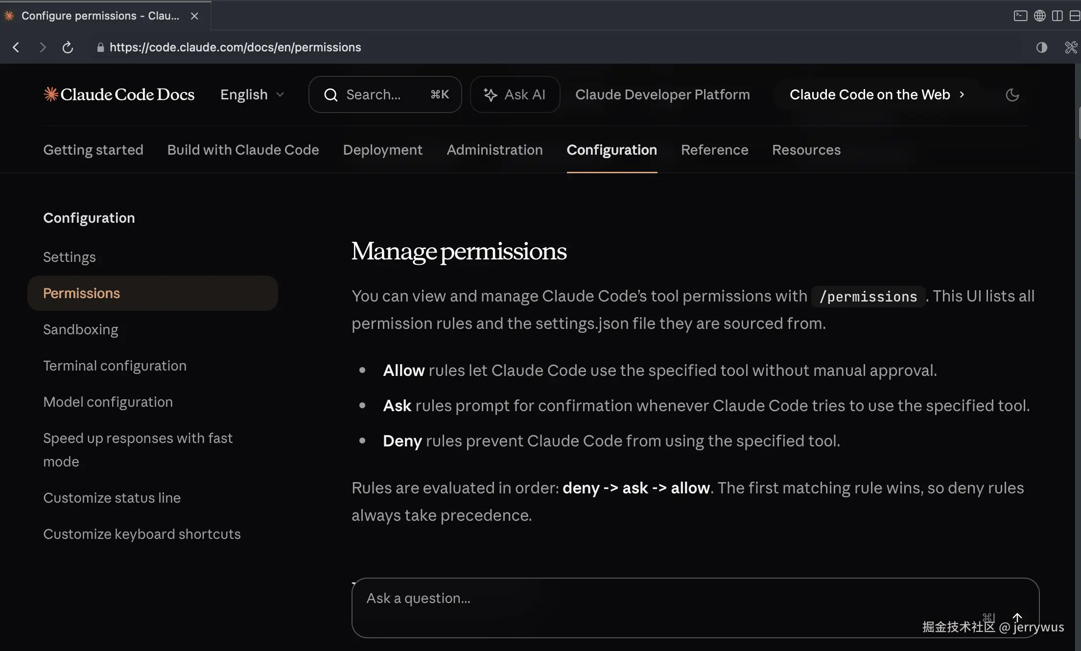Screen dimensions: 1081x651
Task: Switch to the Reference tab
Action: (x=714, y=150)
